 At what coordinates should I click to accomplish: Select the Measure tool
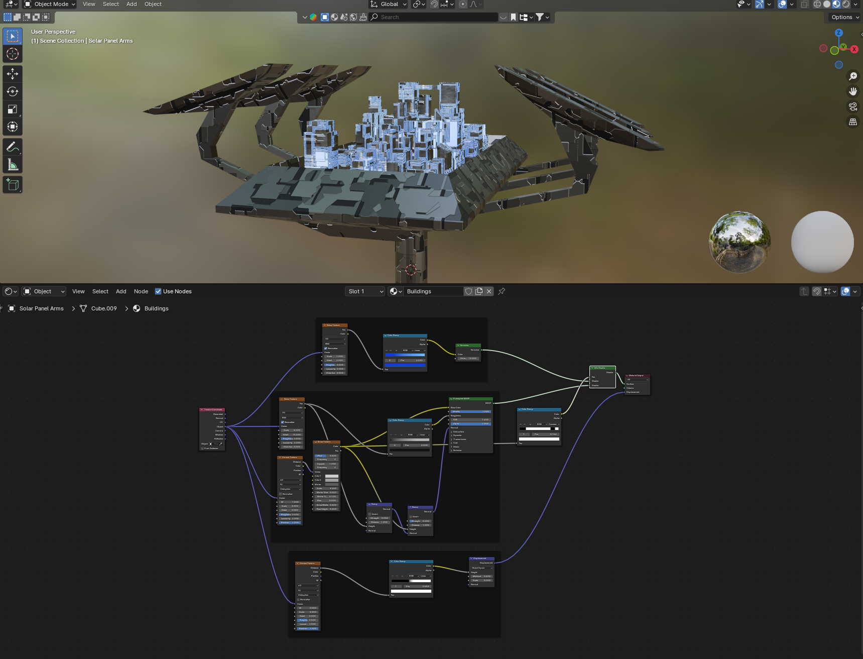tap(13, 165)
